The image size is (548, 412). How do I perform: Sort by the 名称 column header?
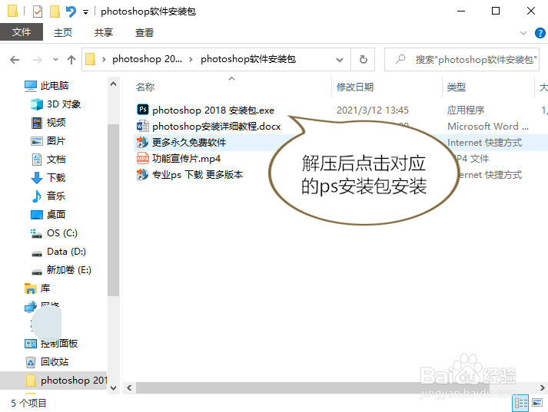click(145, 87)
